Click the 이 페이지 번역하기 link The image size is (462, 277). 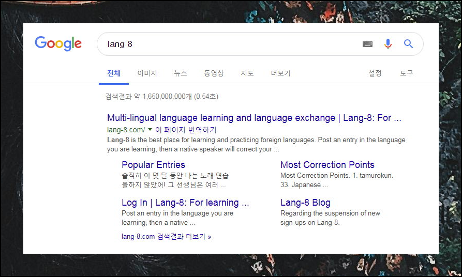(x=186, y=130)
